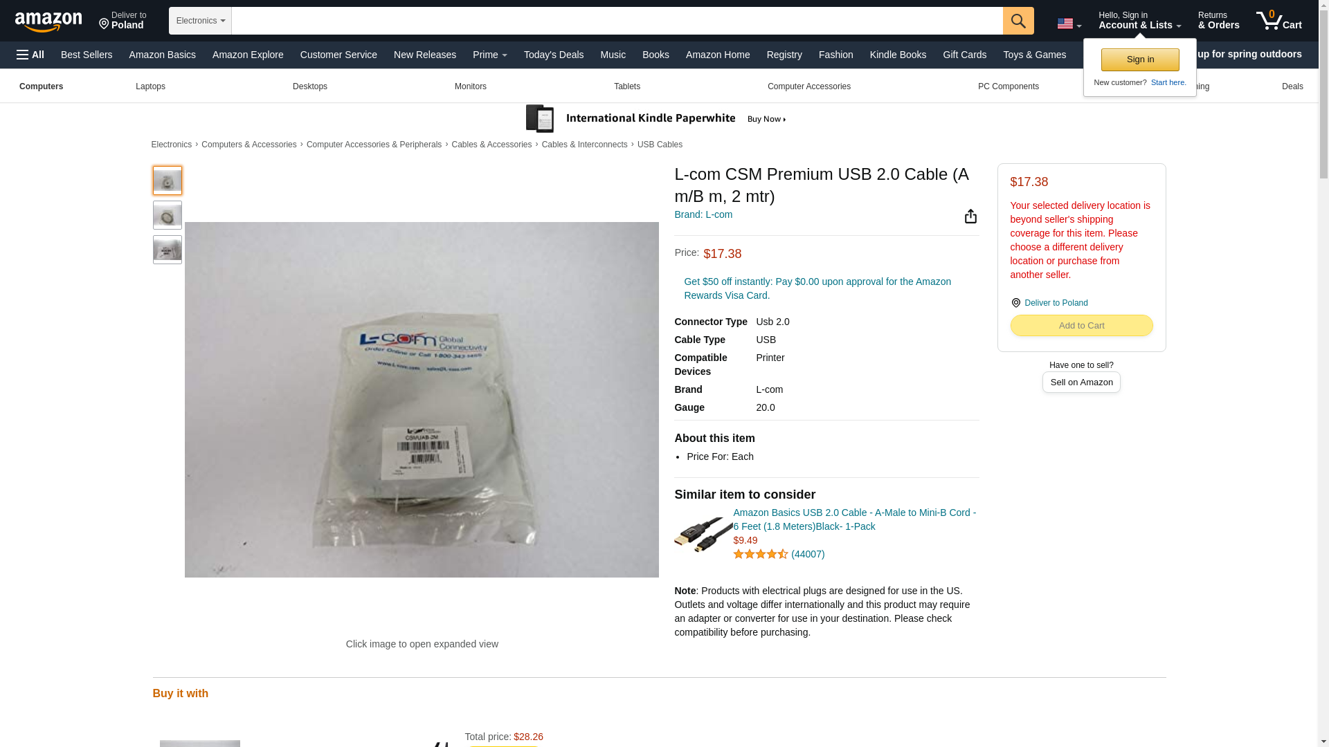
Task: Open the cart icon
Action: (1278, 21)
